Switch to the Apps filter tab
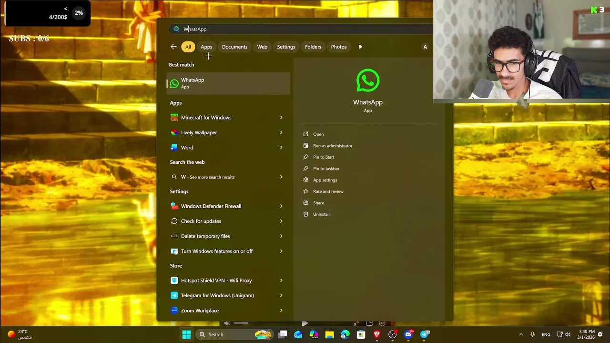The height and width of the screenshot is (343, 610). (206, 47)
